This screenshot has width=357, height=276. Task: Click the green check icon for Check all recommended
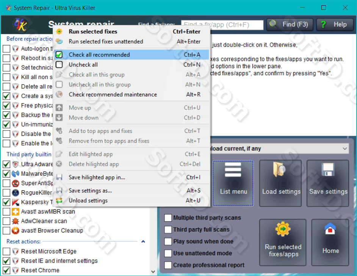59,55
